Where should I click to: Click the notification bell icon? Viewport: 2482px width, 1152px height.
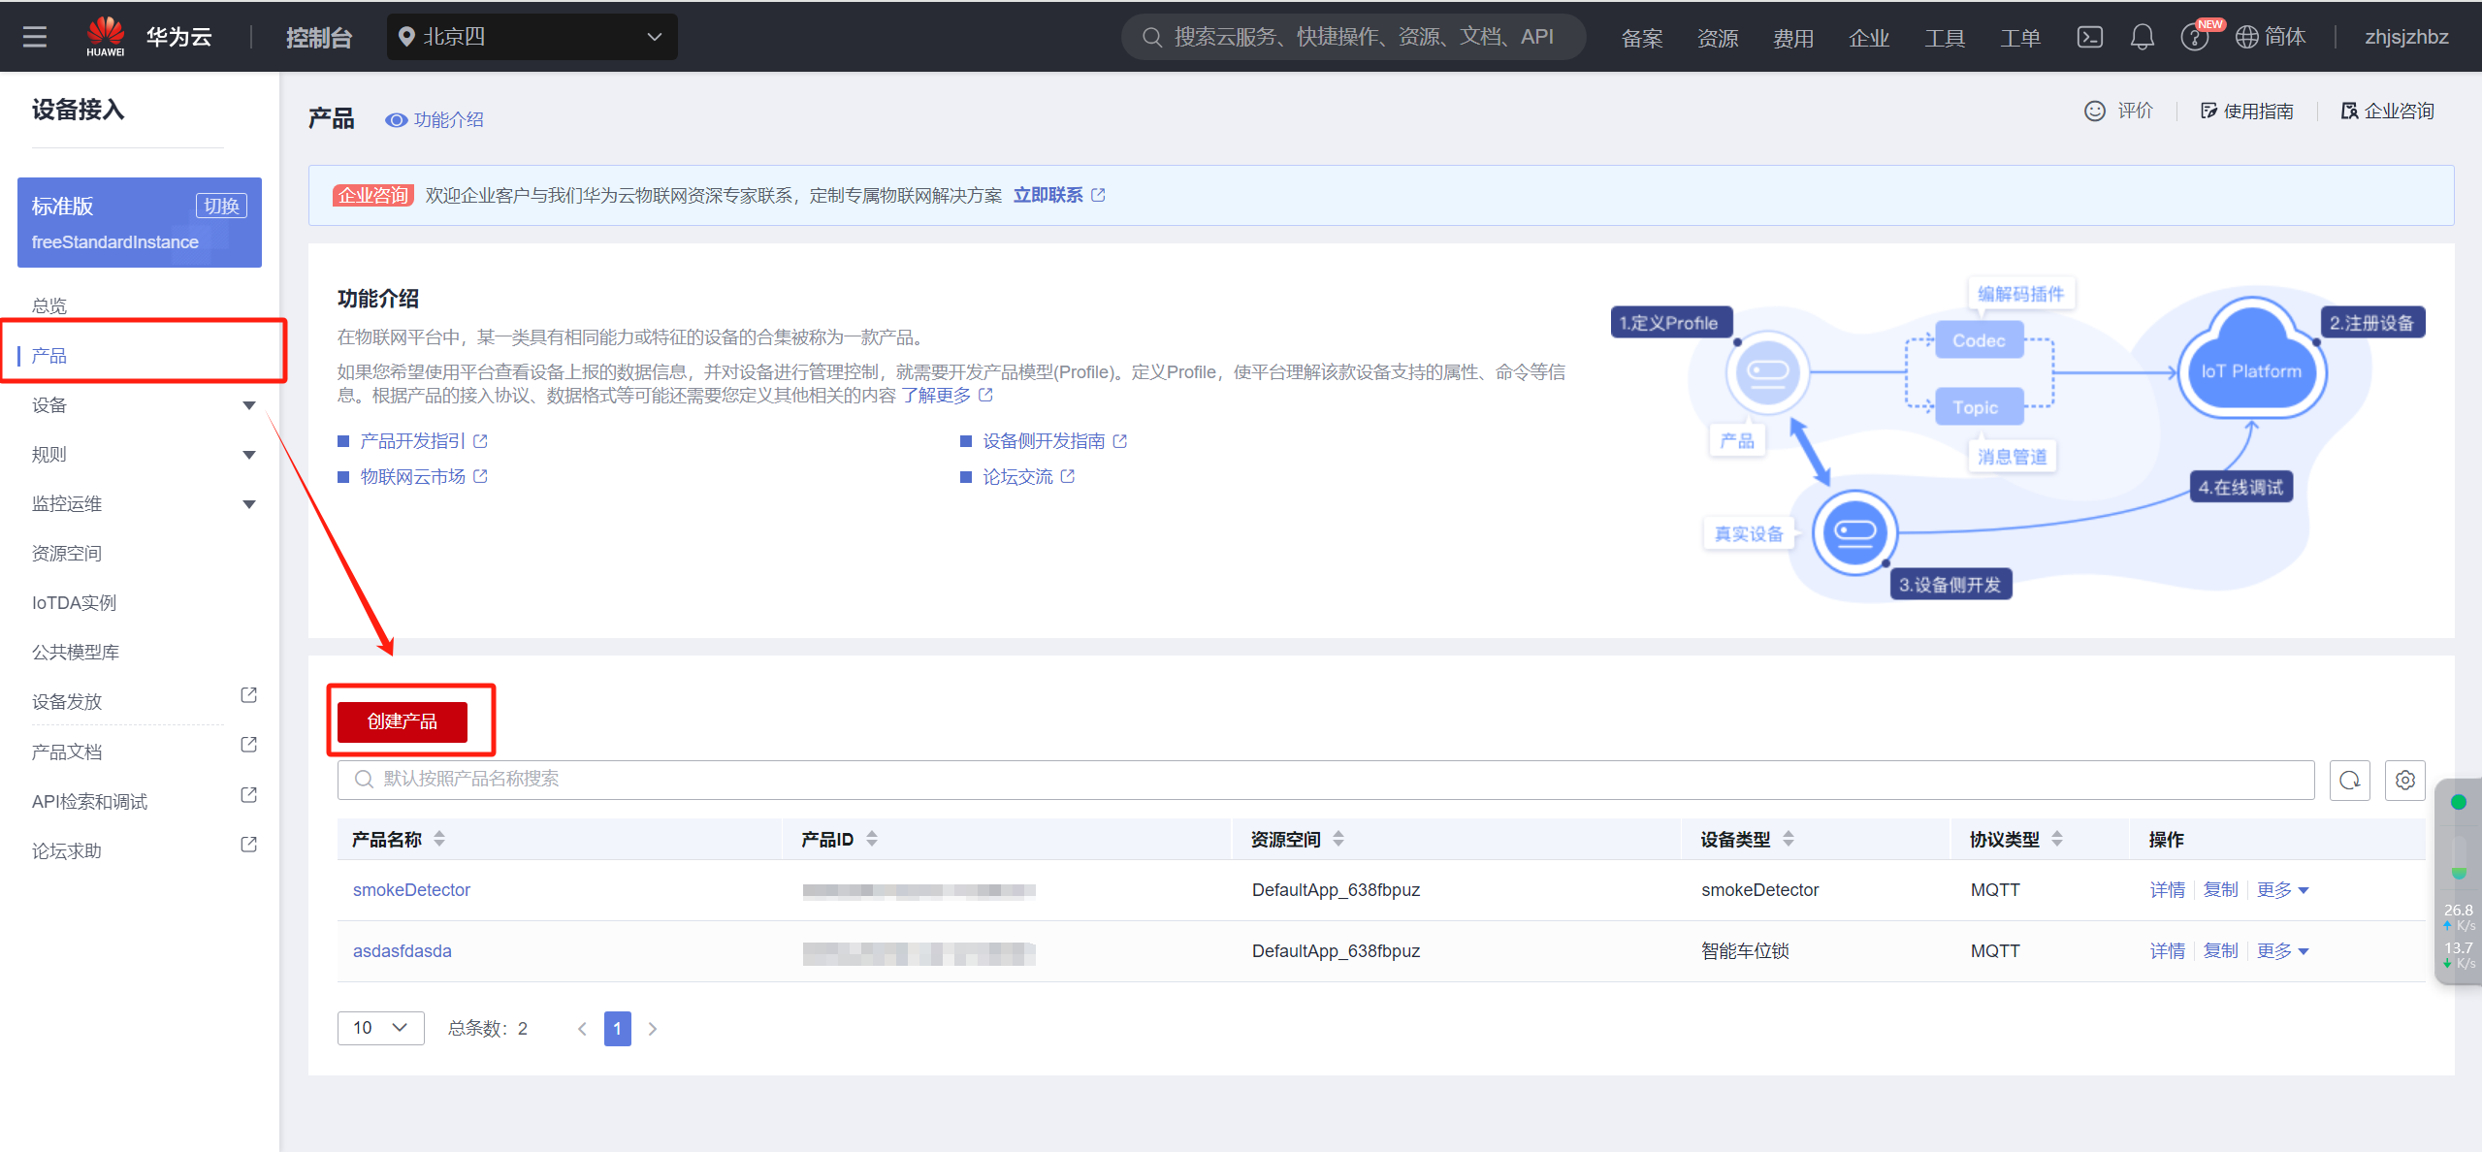[x=2142, y=37]
